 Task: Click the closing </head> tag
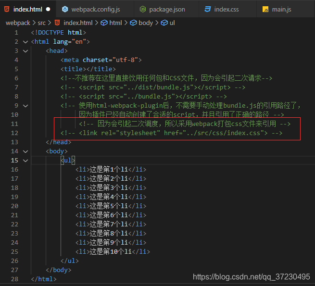click(x=59, y=142)
